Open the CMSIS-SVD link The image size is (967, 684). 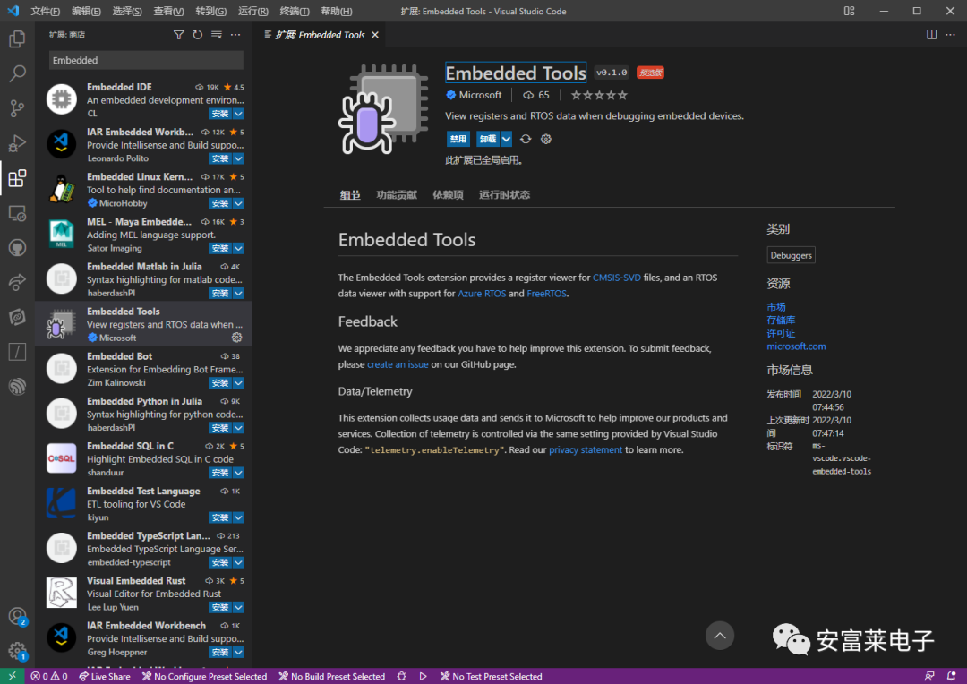[x=617, y=278]
